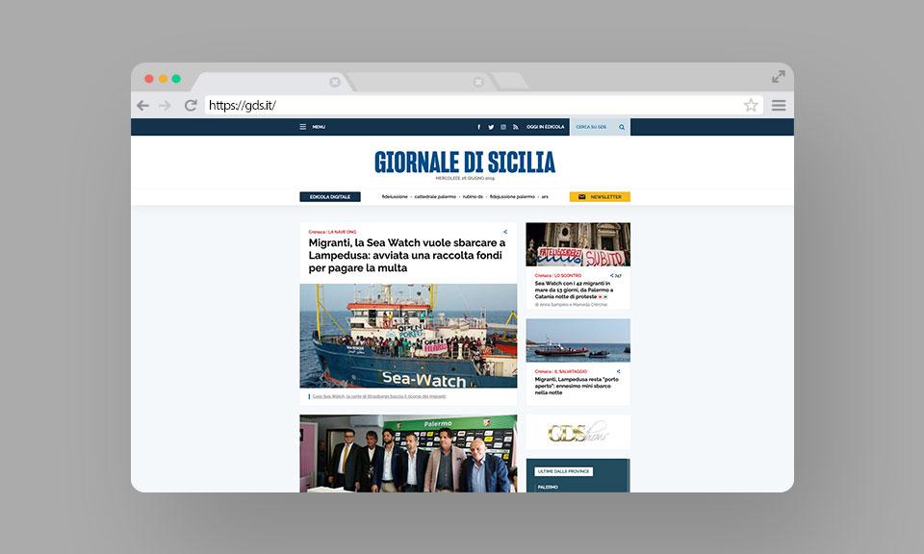The height and width of the screenshot is (554, 924).
Task: Open the RSS feed icon
Action: [515, 127]
